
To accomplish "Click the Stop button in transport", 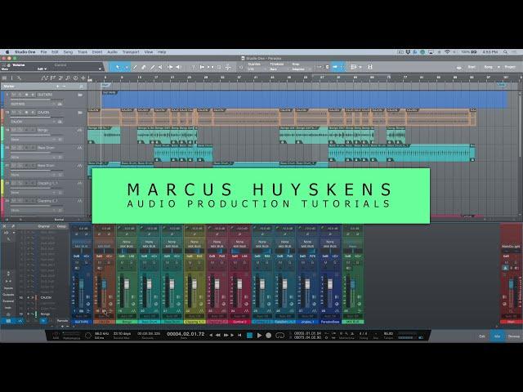I will [x=249, y=335].
